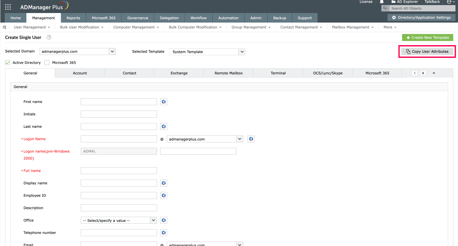Viewport: 458px width, 246px height.
Task: Open the Support tab
Action: [305, 18]
